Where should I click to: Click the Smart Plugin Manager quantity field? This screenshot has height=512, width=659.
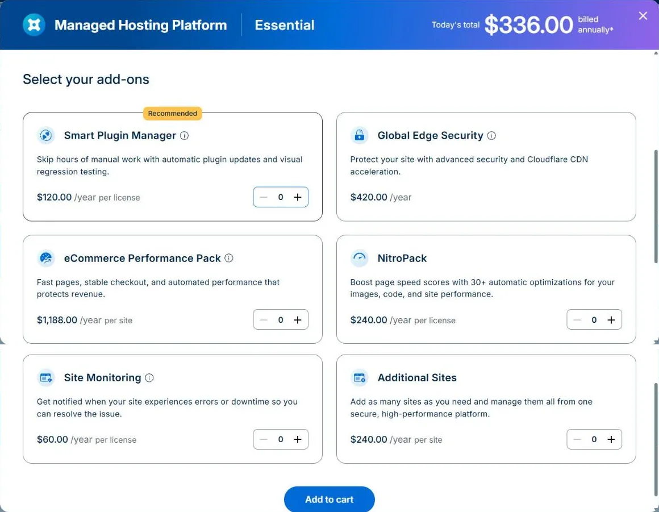(x=281, y=197)
